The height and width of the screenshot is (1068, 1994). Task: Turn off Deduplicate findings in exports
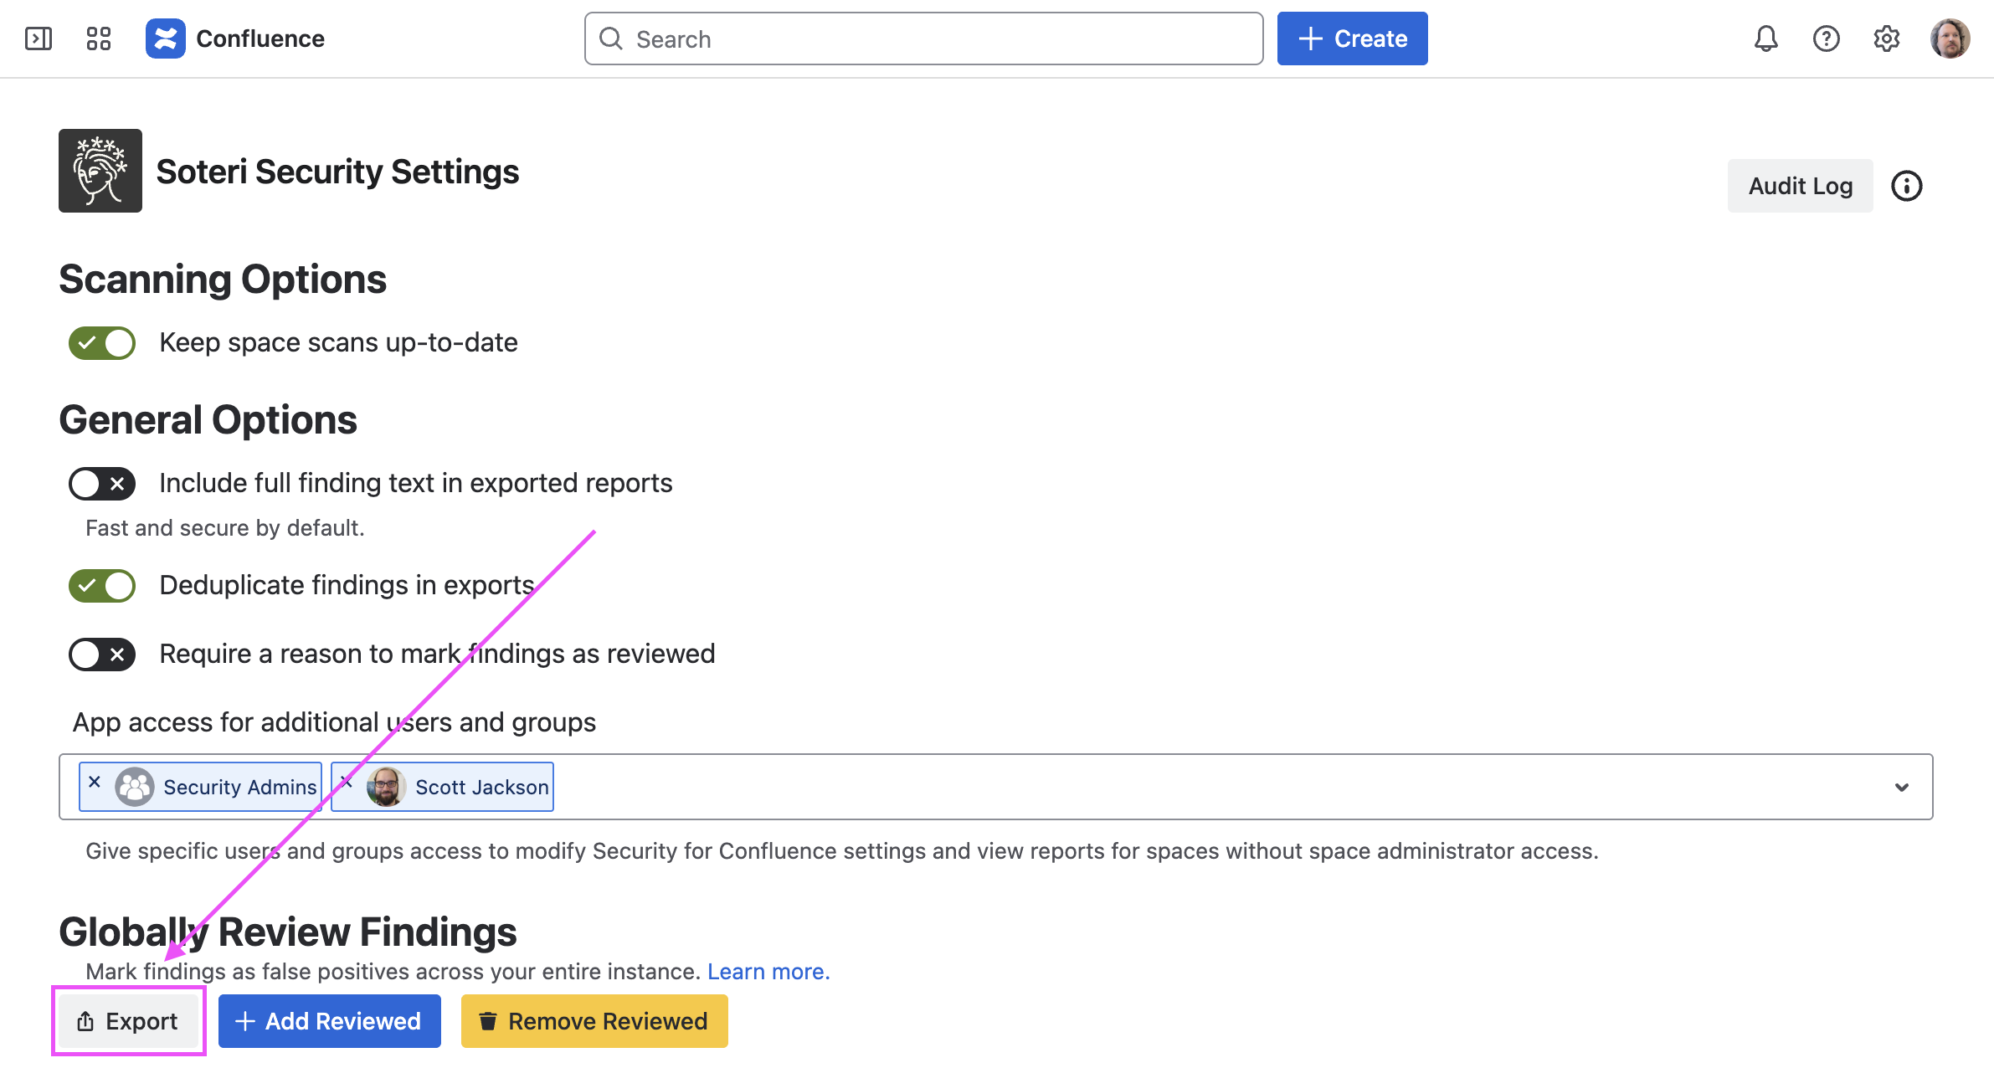[102, 586]
